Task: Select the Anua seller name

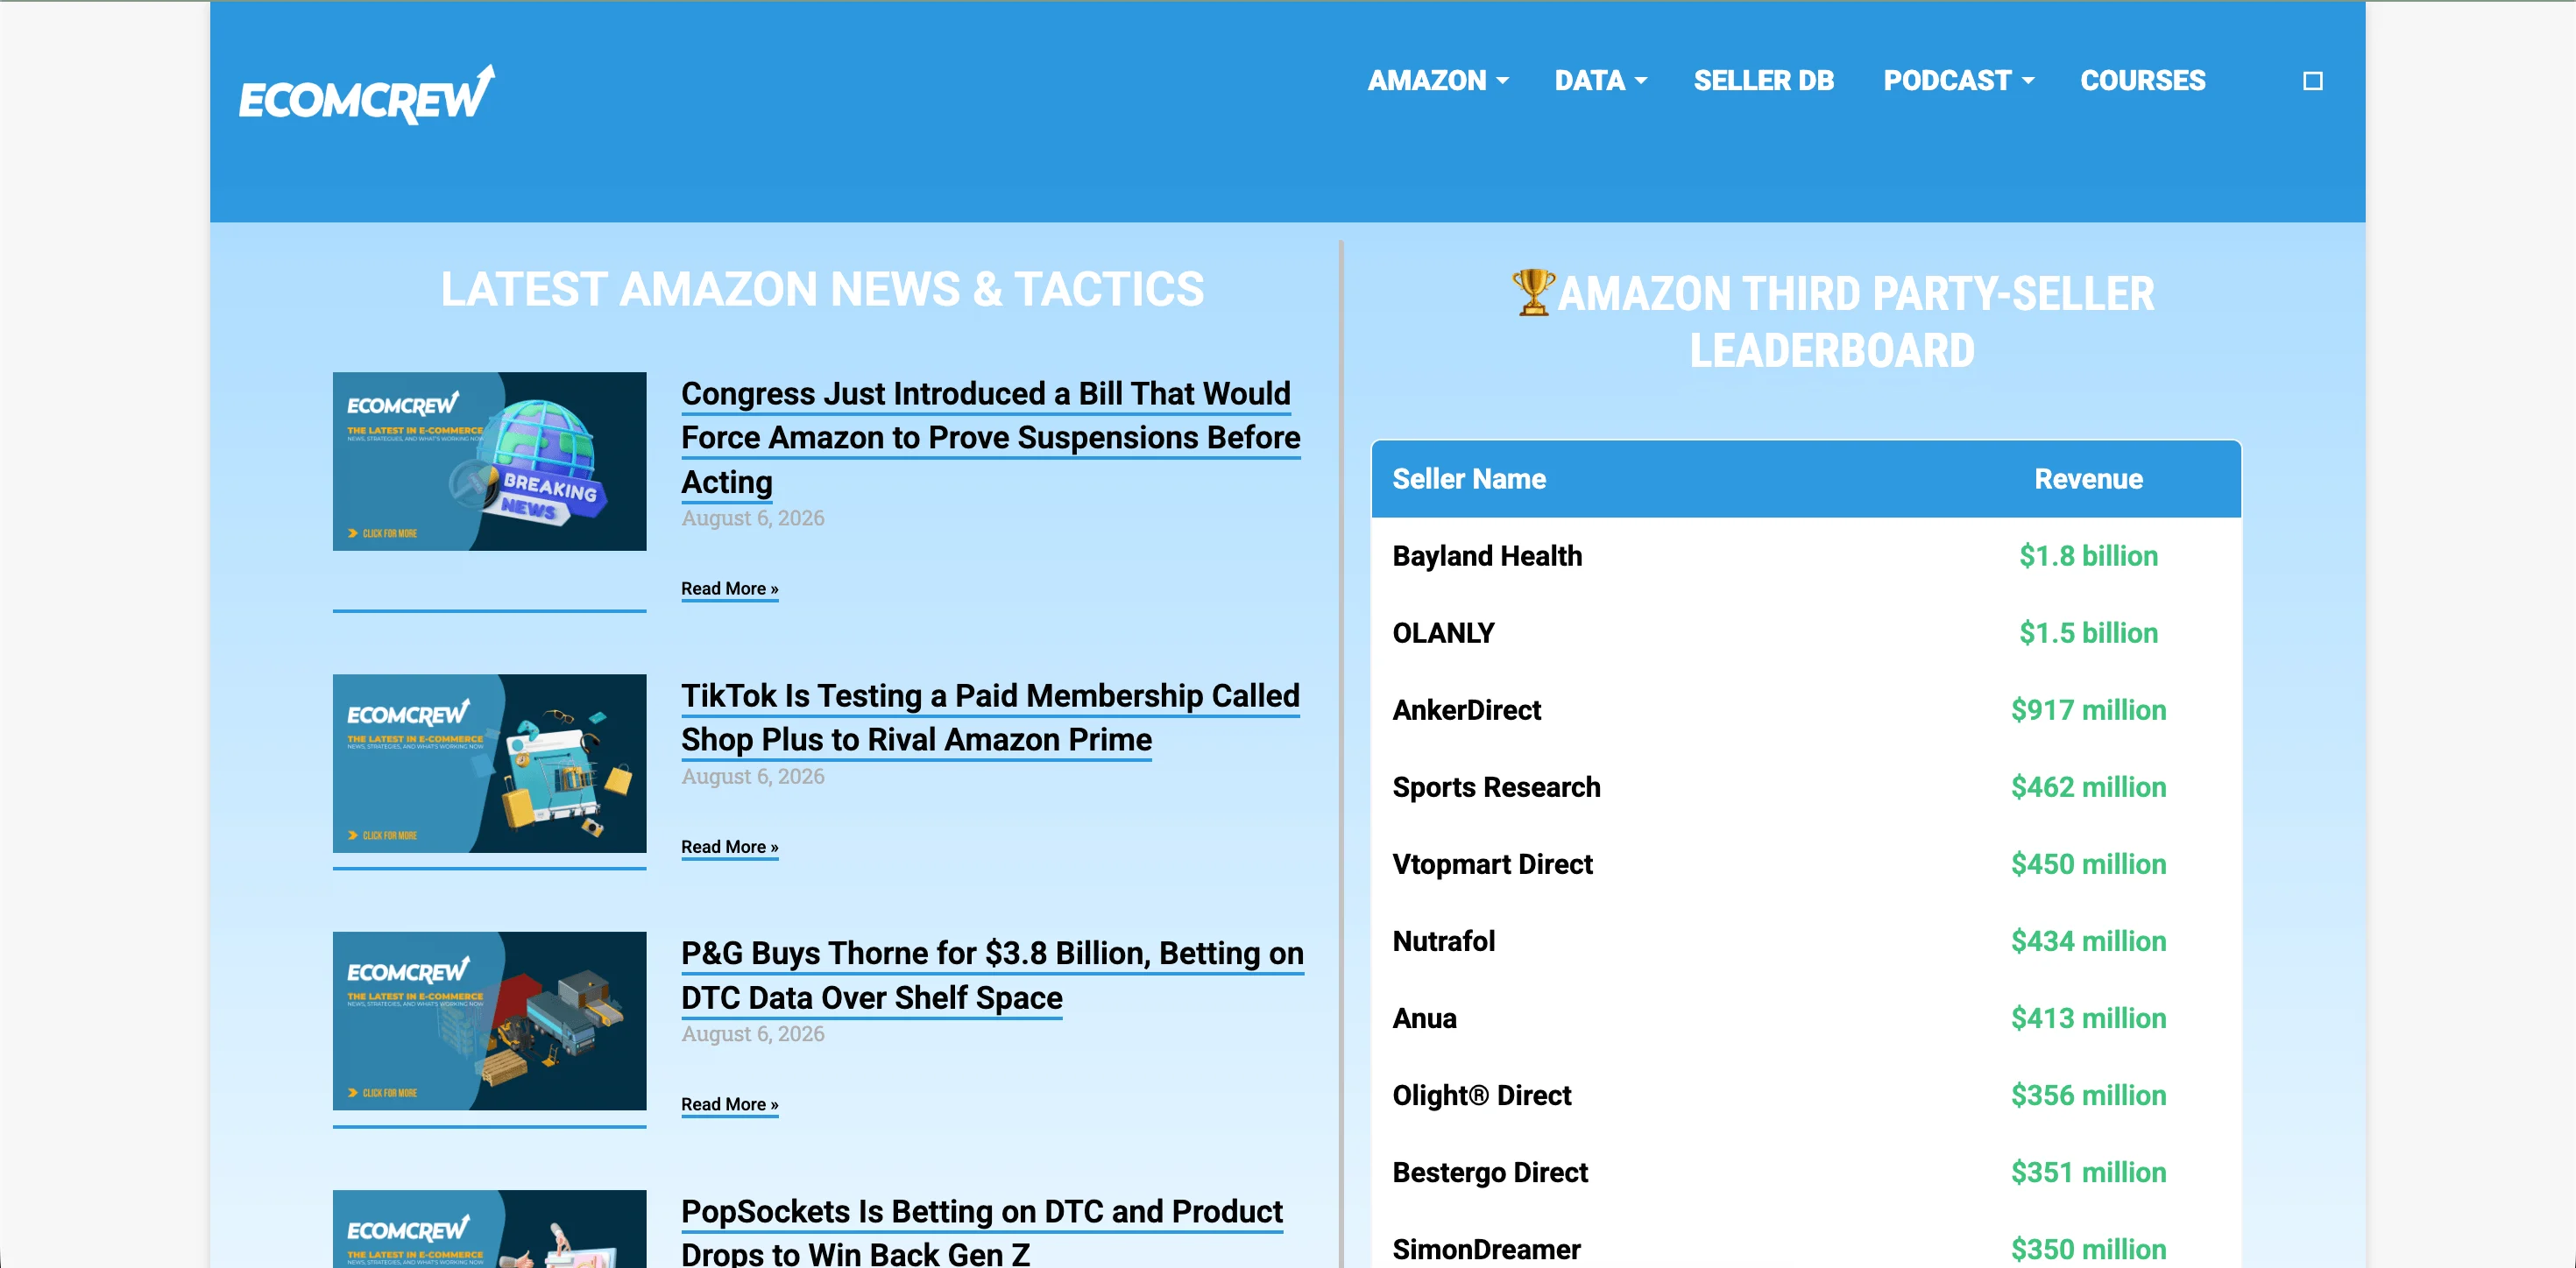Action: click(x=1424, y=1018)
